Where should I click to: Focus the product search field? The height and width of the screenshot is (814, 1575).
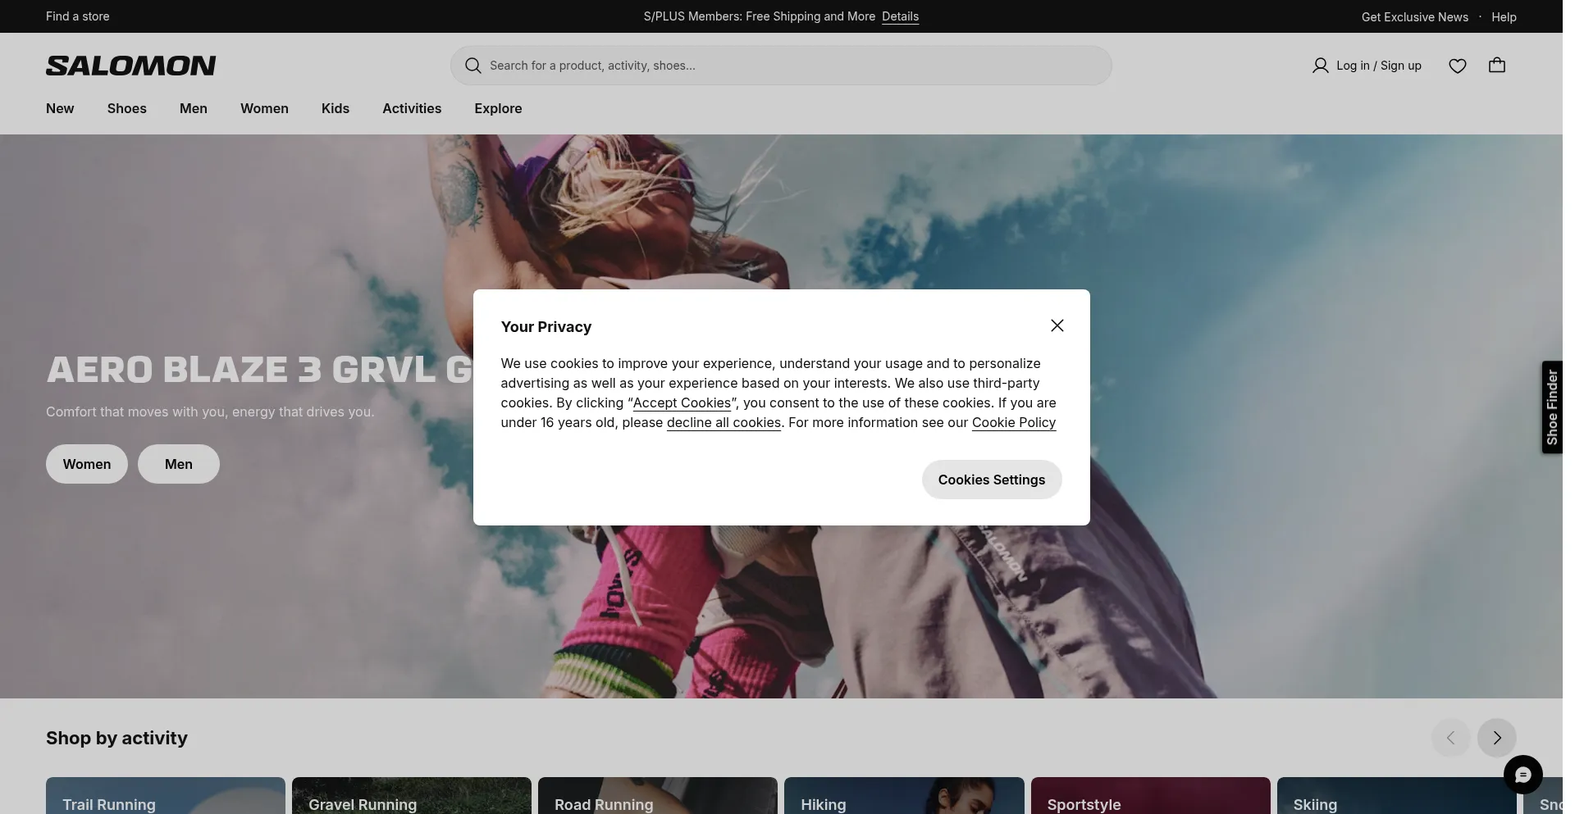[x=781, y=66]
